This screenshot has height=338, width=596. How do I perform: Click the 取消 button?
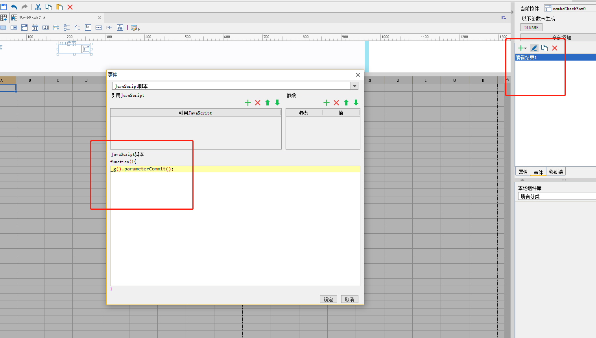[349, 299]
